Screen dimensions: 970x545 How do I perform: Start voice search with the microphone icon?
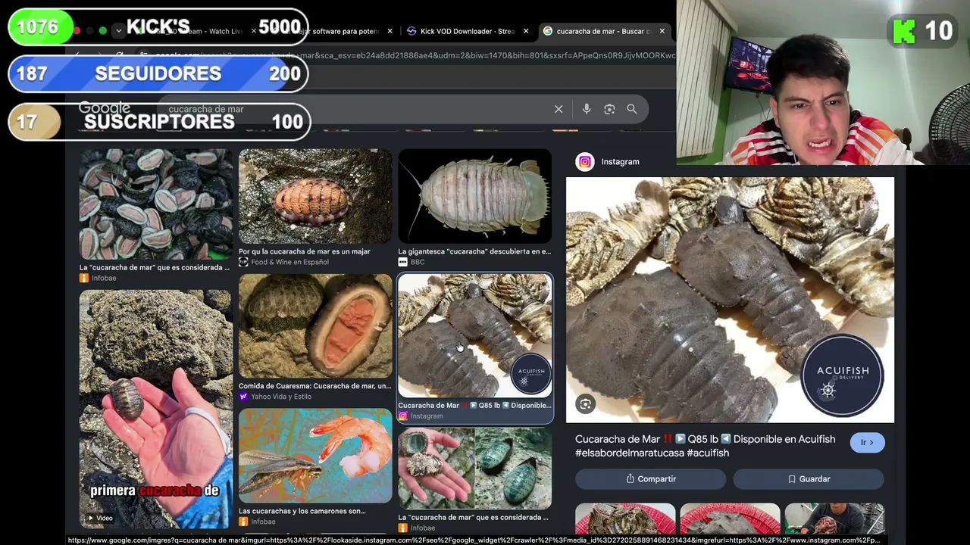coord(587,109)
